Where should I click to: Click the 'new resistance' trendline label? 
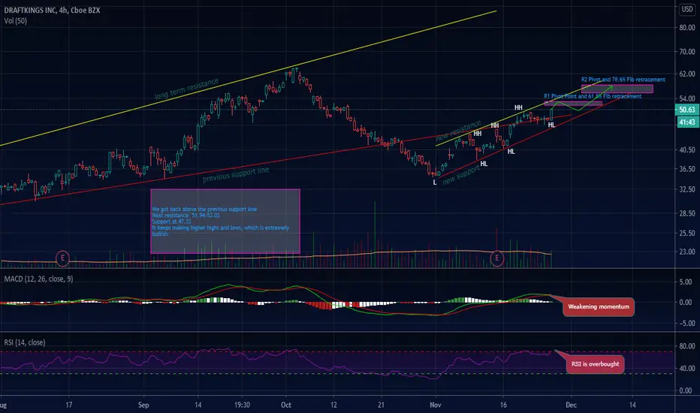tap(458, 131)
